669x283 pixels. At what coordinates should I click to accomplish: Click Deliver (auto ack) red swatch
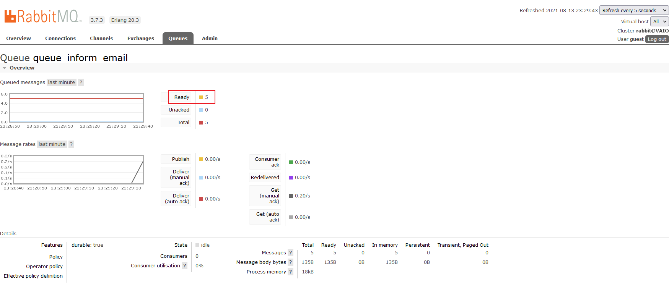pyautogui.click(x=201, y=199)
